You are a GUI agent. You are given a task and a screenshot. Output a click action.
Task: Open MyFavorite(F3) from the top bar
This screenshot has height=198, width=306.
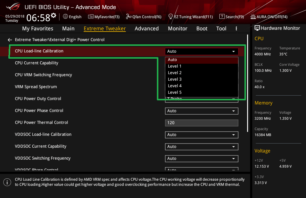coord(104,17)
